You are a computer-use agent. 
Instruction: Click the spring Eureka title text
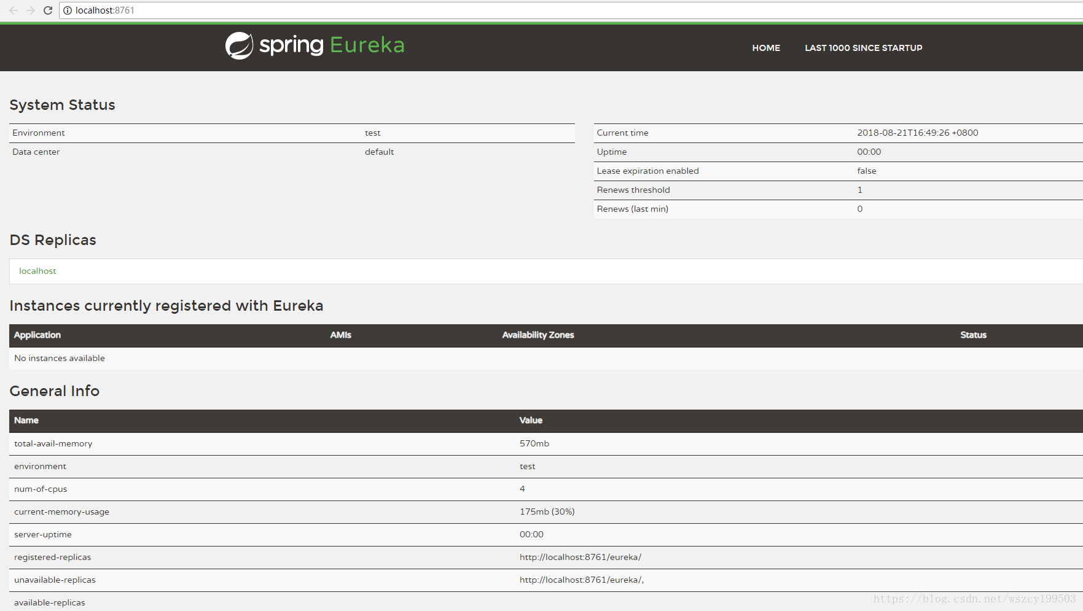point(332,45)
